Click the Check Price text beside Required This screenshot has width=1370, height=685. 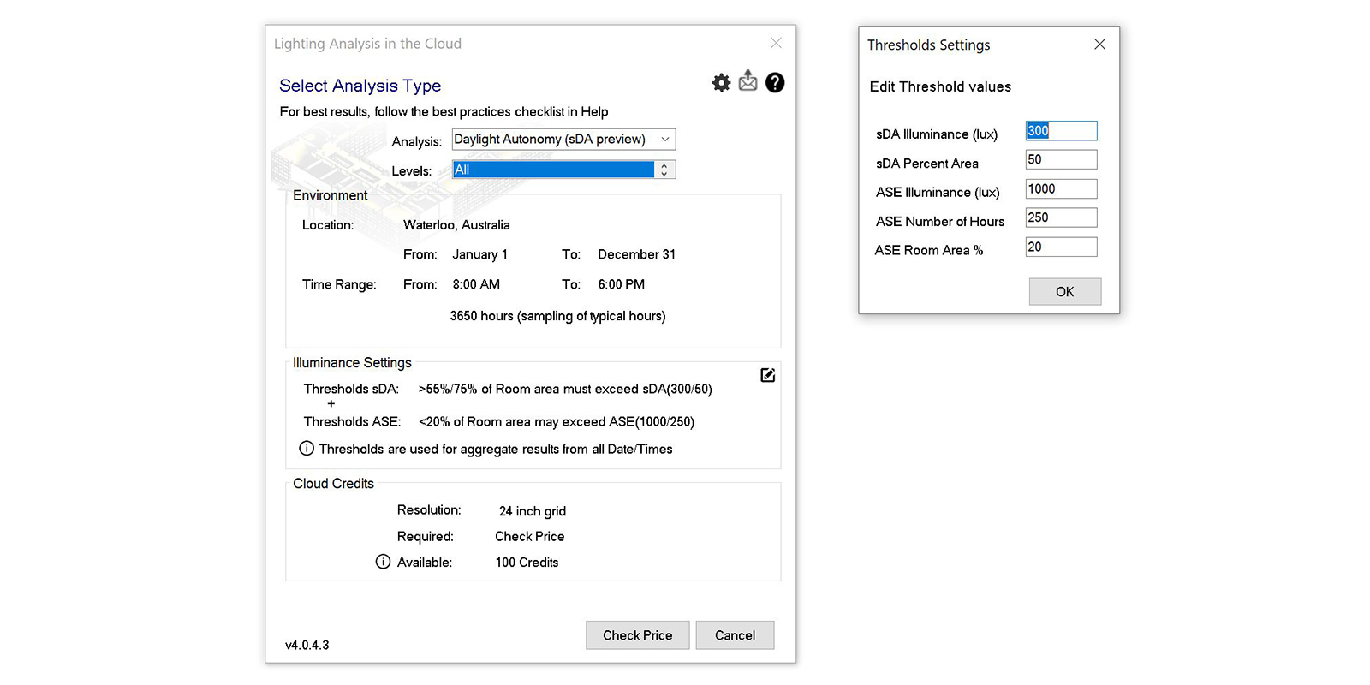tap(529, 536)
